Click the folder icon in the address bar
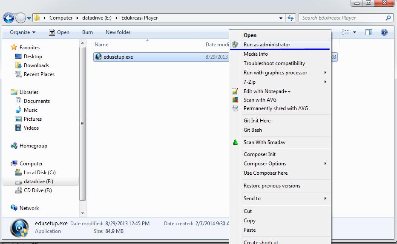Viewport: 397px width, 244px height. click(37, 18)
